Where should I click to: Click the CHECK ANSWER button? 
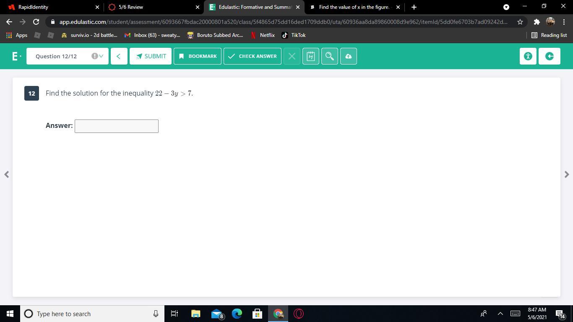click(x=253, y=56)
